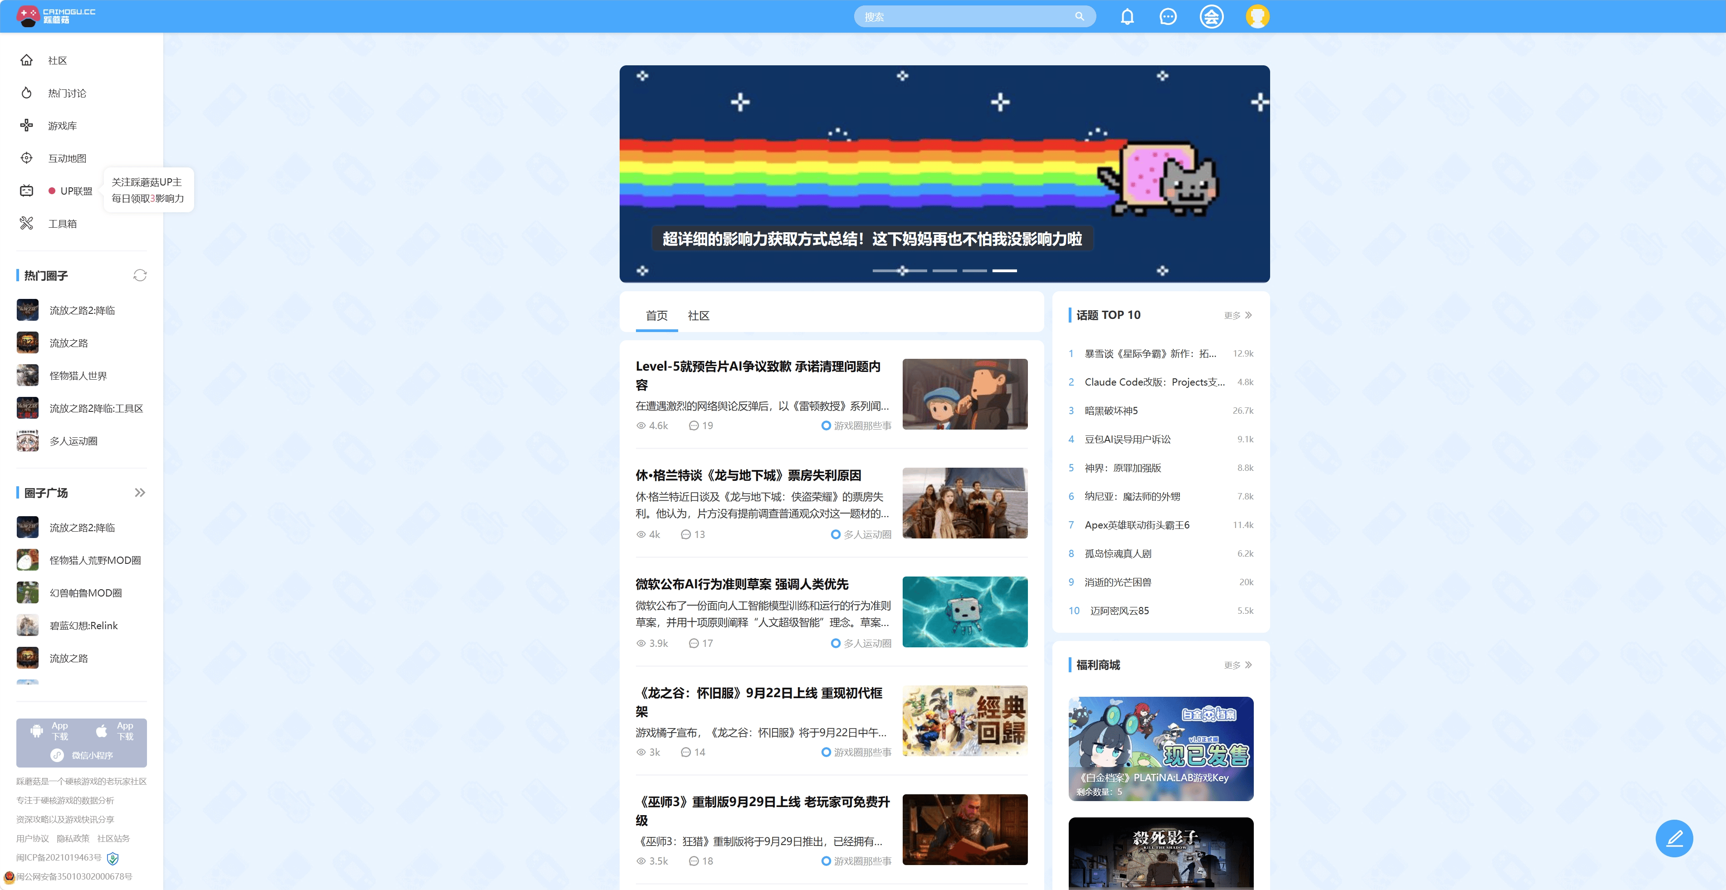The image size is (1726, 890).
Task: Click 多人运动圈 circle avatar icon
Action: point(28,441)
